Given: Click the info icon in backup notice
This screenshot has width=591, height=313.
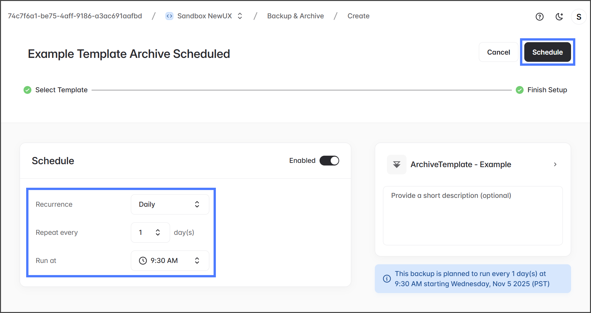Looking at the screenshot, I should click(x=387, y=279).
